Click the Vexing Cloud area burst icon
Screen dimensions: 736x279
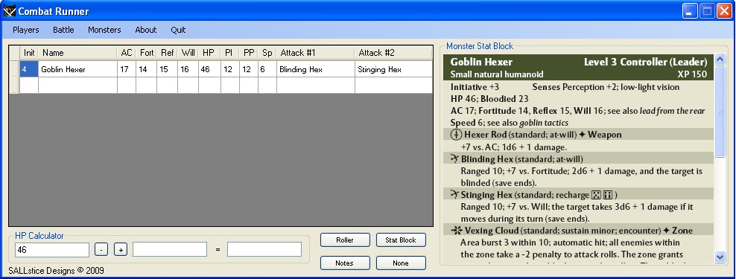[x=456, y=230]
